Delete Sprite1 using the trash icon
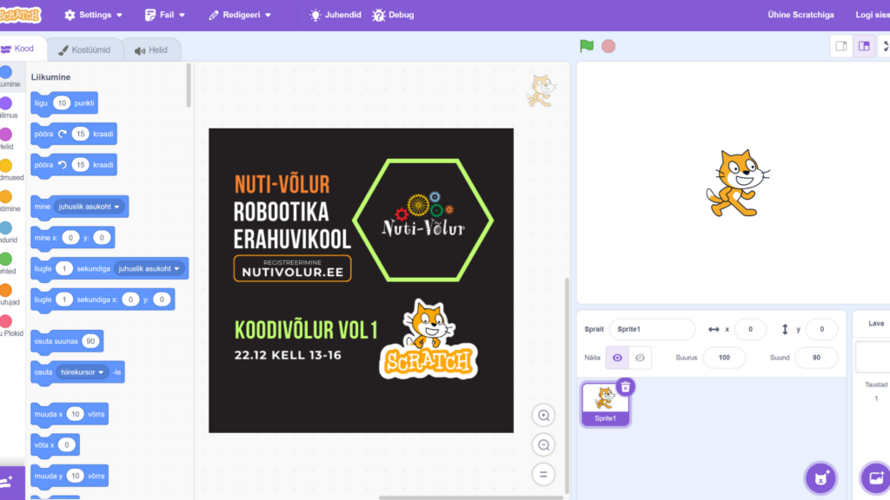This screenshot has height=500, width=890. coord(625,387)
